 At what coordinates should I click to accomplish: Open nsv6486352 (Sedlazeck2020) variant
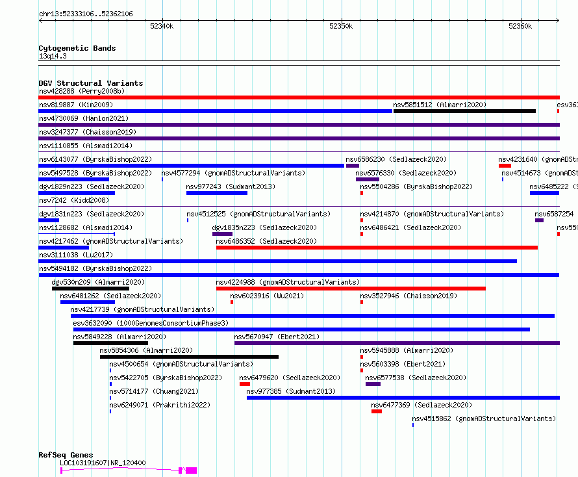coord(266,241)
